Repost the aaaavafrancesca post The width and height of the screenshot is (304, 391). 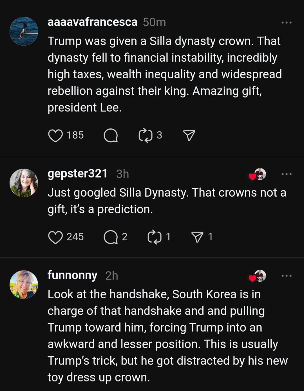[146, 135]
